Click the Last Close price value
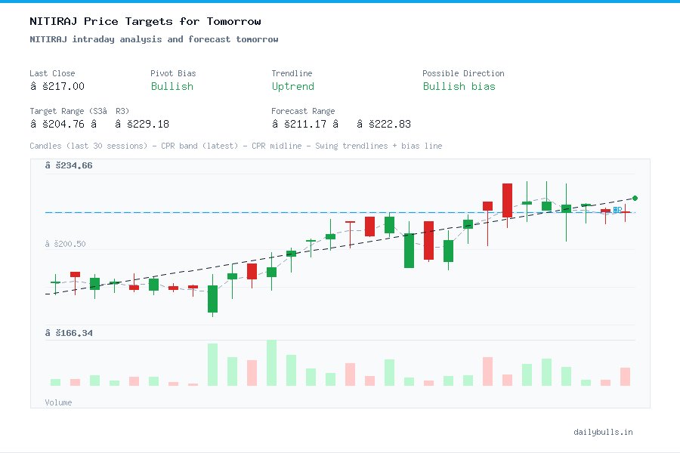Image resolution: width=680 pixels, height=453 pixels. [x=56, y=86]
